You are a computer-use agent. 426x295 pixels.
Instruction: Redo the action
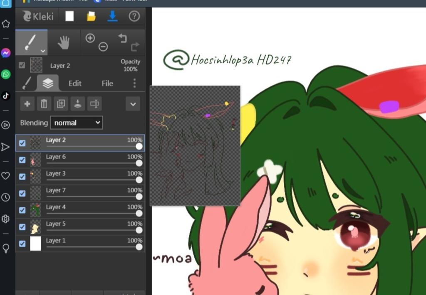point(135,47)
